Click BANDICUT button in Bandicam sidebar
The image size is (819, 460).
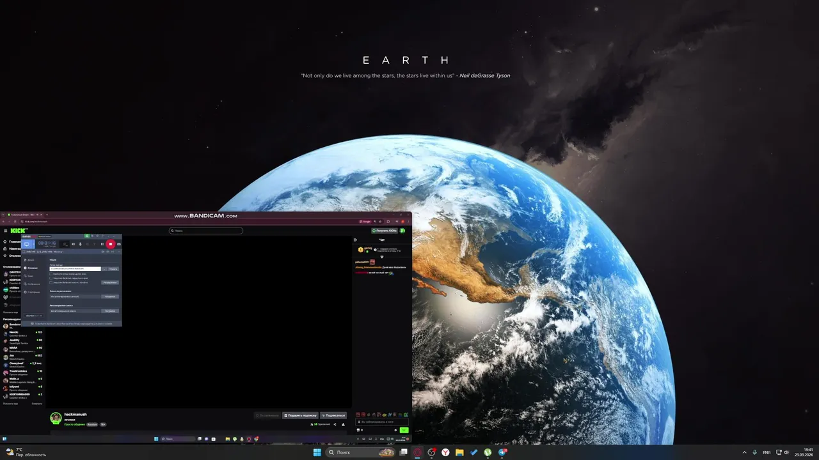[x=35, y=316]
